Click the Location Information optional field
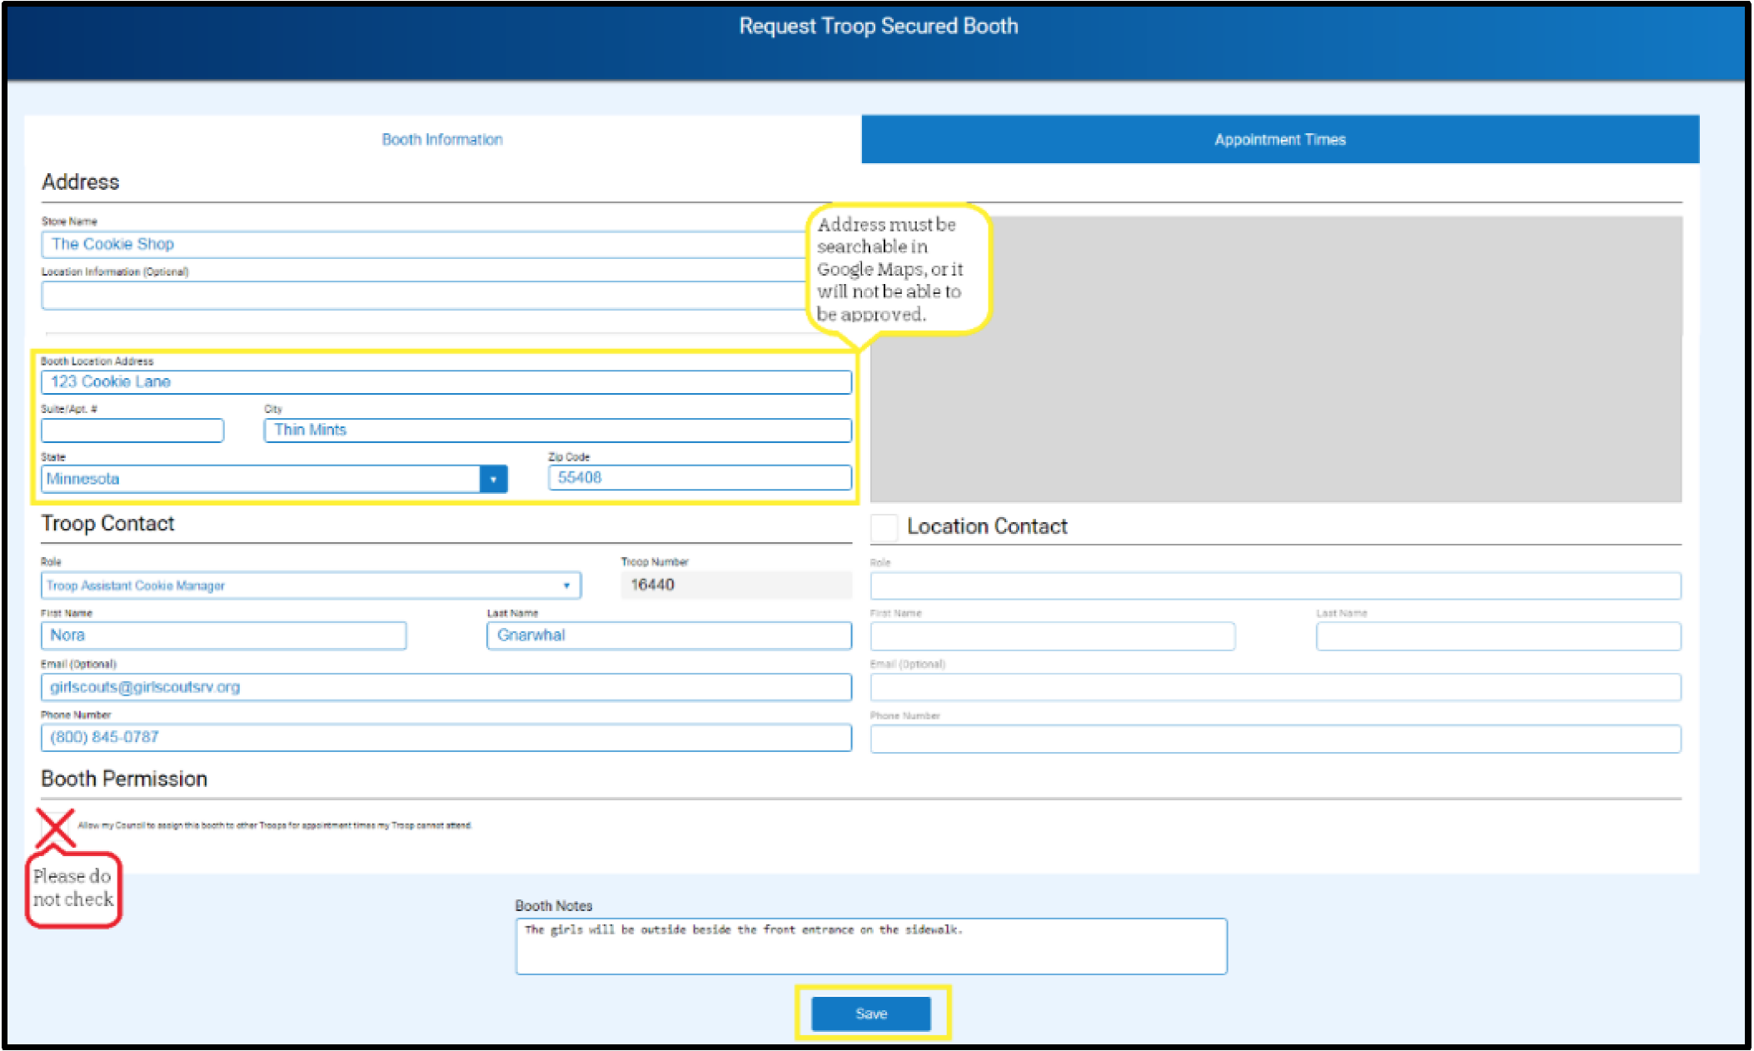Viewport: 1754px width, 1051px height. 425,295
